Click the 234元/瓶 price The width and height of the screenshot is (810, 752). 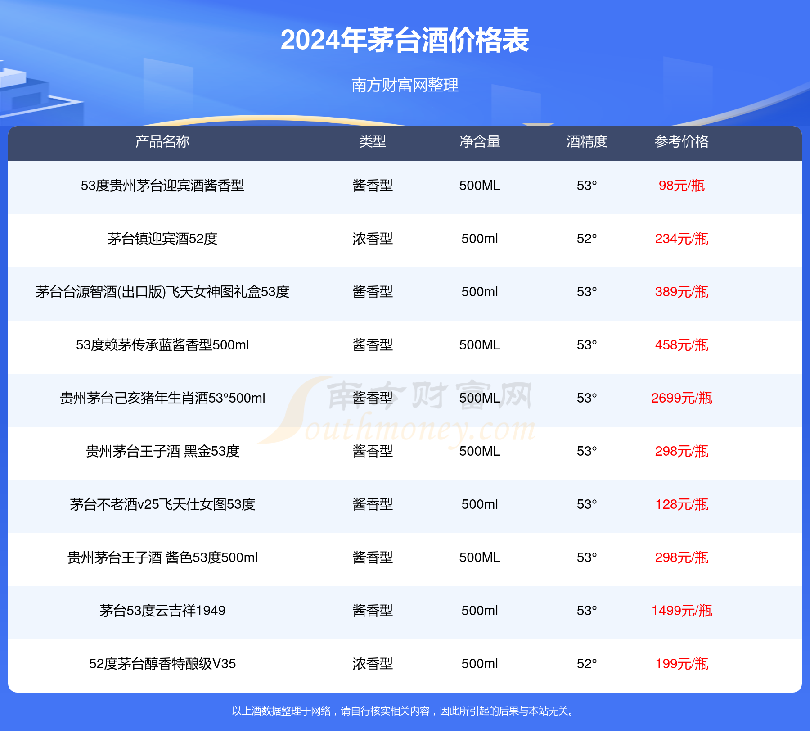(682, 239)
